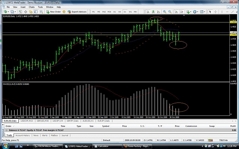
Task: Open the Strategy Tester magnifier icon
Action: 41,12
